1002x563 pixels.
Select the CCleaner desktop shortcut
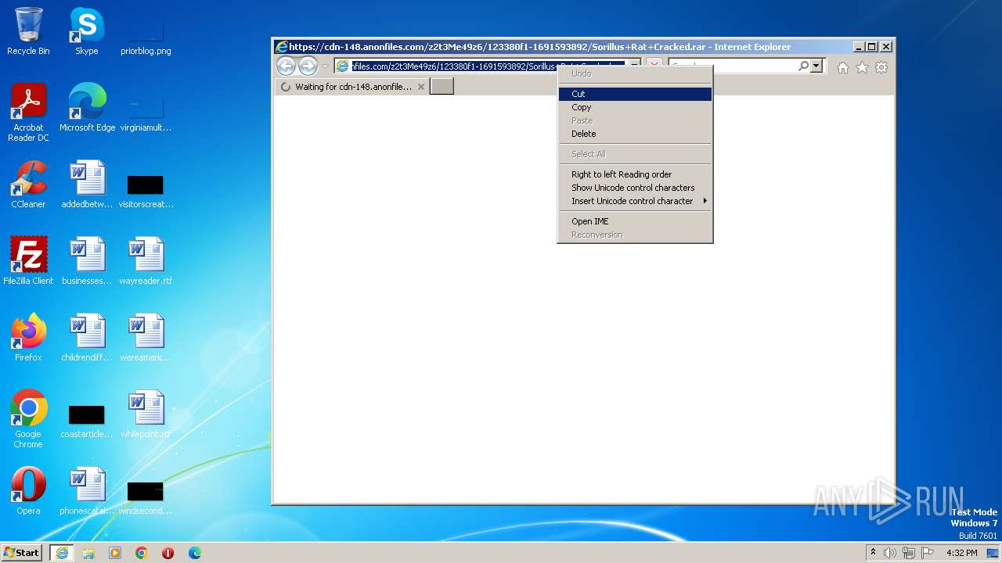pos(28,185)
